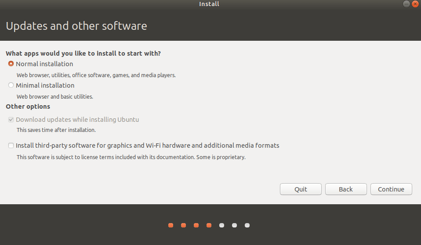This screenshot has width=421, height=245.
Task: Proceed by clicking Continue
Action: [x=391, y=189]
